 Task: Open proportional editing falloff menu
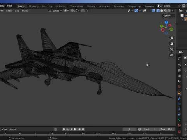click(x=87, y=11)
